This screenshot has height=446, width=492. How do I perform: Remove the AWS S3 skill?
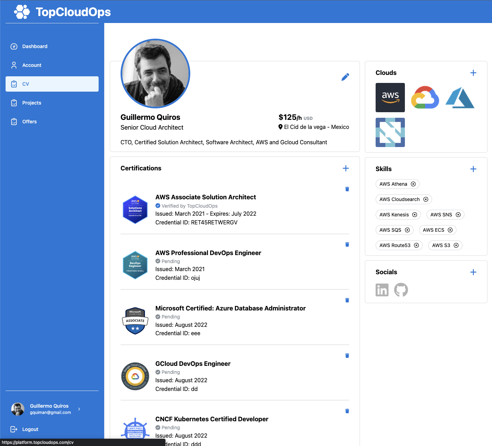click(456, 245)
